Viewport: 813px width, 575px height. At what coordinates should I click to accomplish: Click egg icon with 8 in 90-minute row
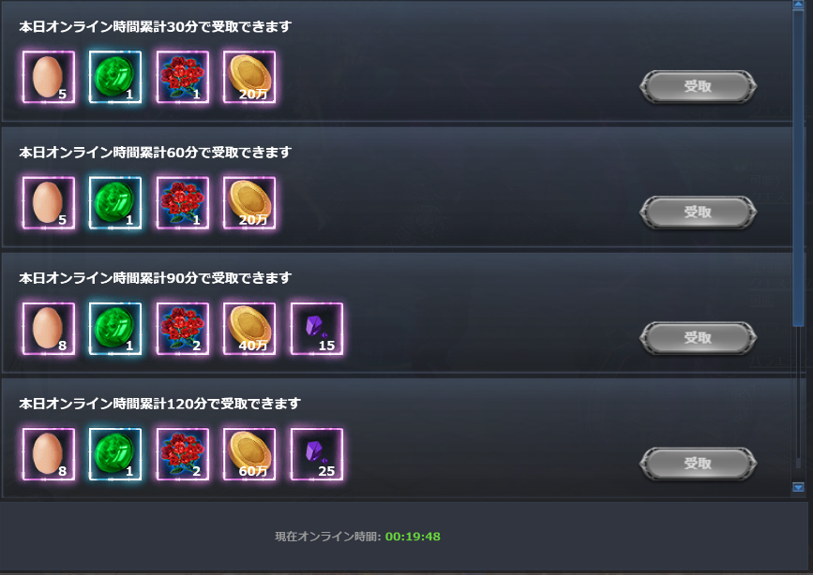[x=49, y=329]
